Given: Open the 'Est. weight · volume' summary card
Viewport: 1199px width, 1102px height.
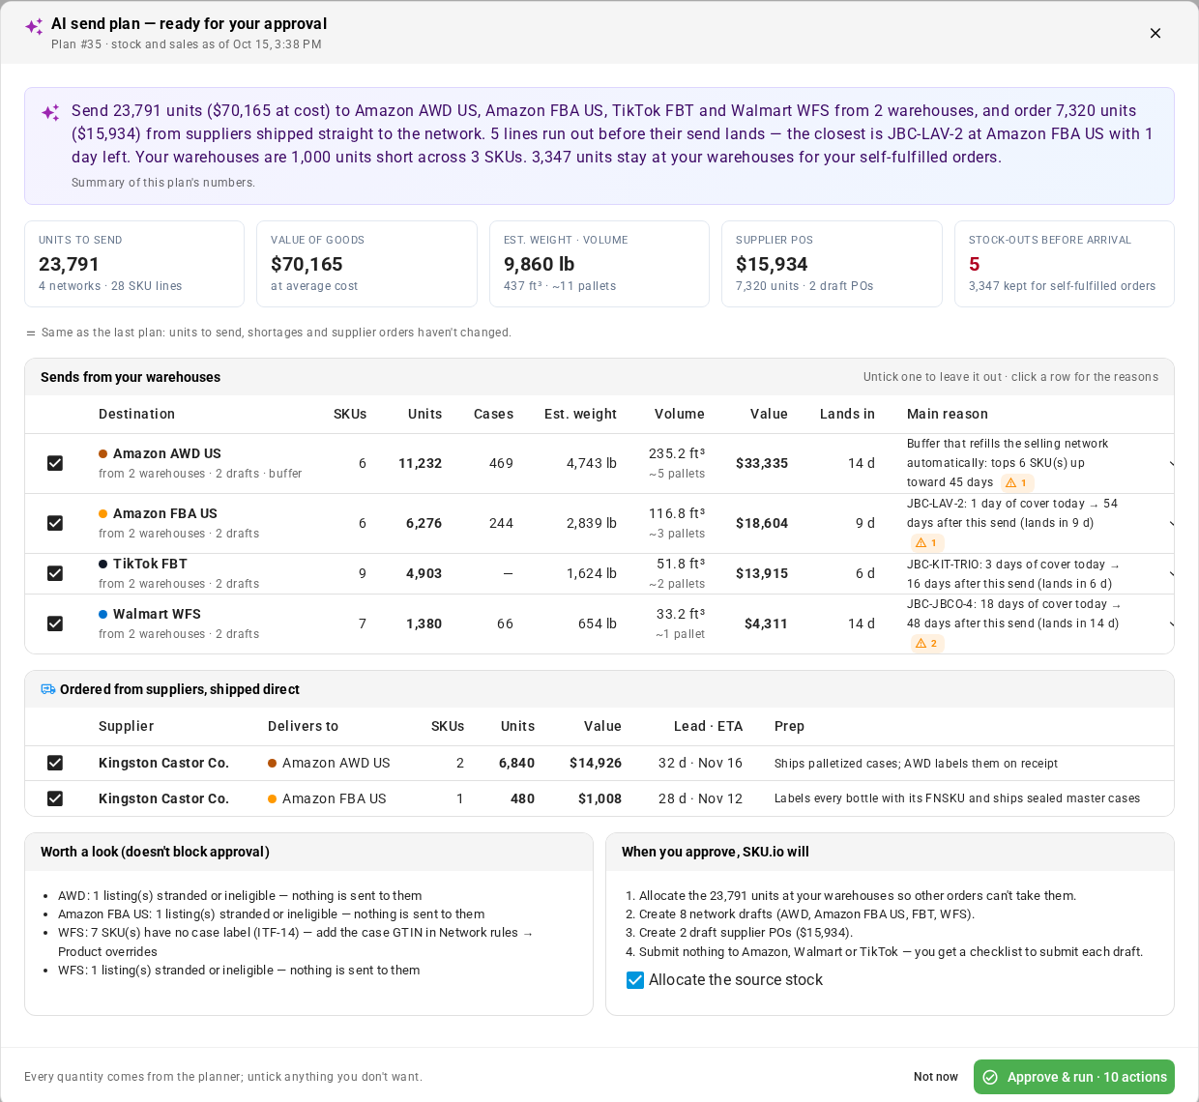Looking at the screenshot, I should click(599, 264).
